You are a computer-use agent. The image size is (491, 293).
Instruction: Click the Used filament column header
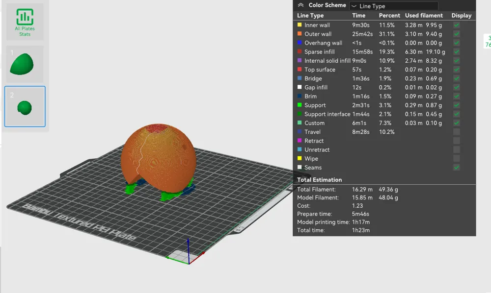[424, 15]
